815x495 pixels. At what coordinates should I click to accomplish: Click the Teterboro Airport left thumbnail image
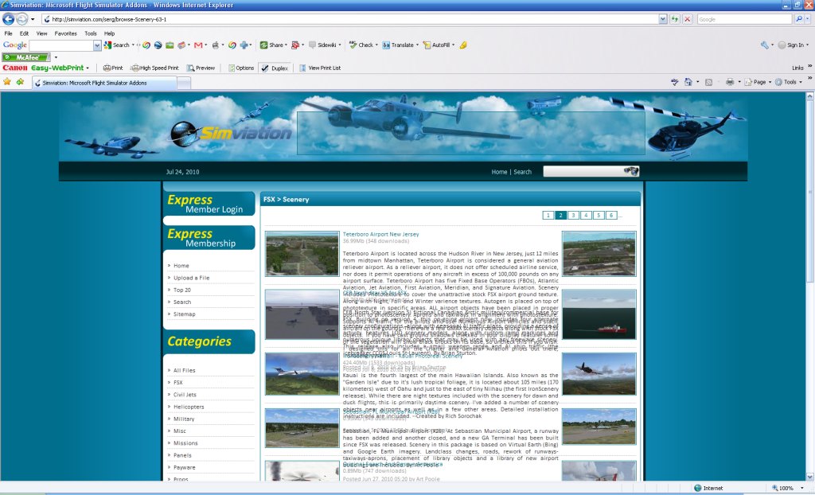302,254
